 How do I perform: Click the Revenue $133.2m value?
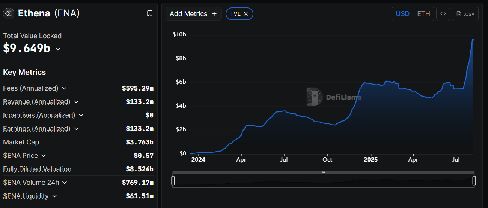click(140, 102)
